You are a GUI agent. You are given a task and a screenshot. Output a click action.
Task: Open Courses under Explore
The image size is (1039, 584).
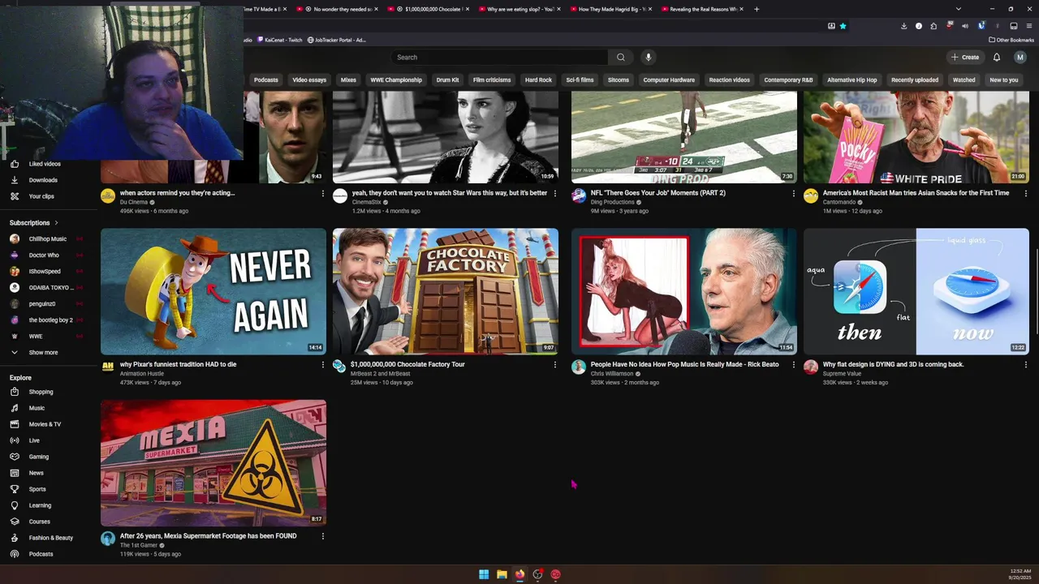(x=39, y=522)
